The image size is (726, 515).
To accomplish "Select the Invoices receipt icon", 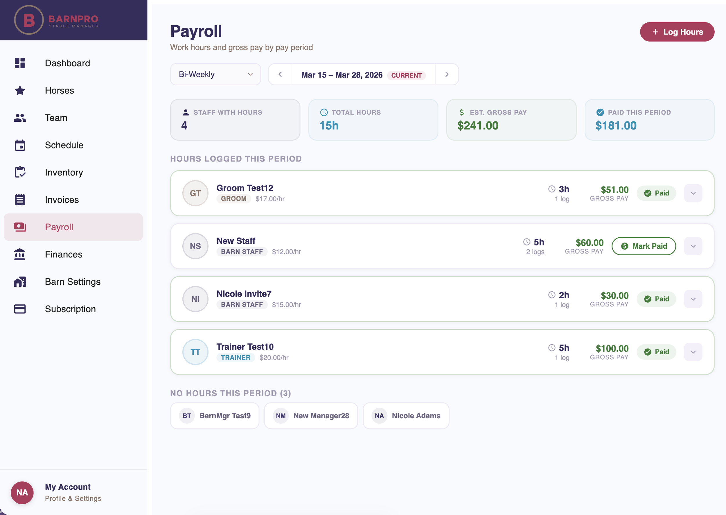I will (19, 200).
